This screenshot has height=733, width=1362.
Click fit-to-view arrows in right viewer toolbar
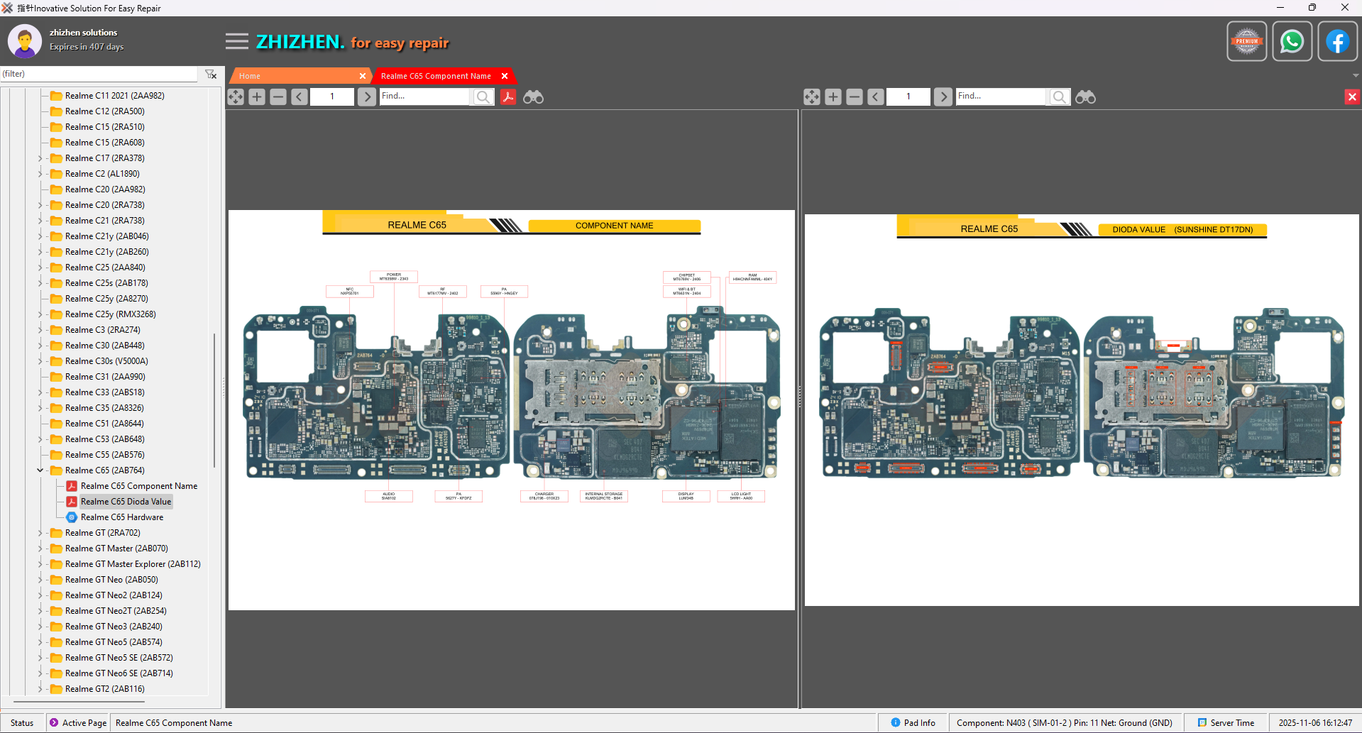pyautogui.click(x=812, y=97)
